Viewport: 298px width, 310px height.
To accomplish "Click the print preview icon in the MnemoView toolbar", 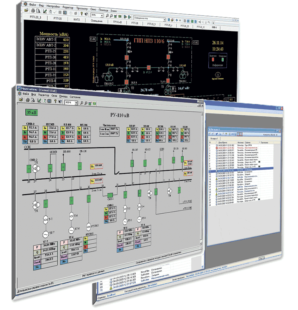I will 33,100.
